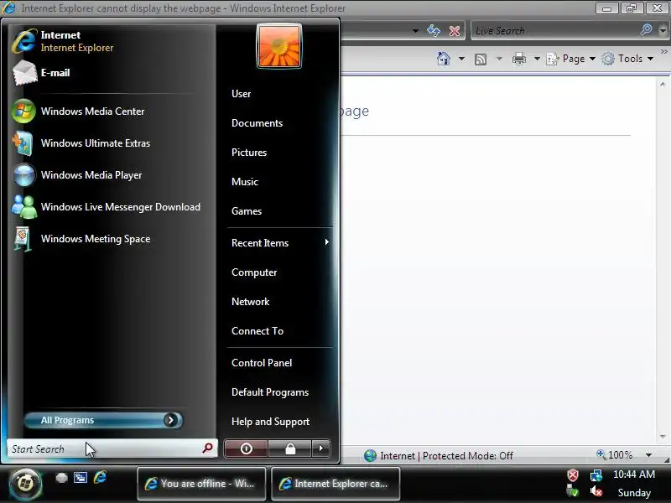Open shutdown options arrow menu
671x503 pixels.
tap(321, 449)
